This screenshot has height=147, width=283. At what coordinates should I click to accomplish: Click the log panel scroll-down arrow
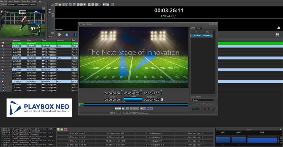[x=55, y=145]
